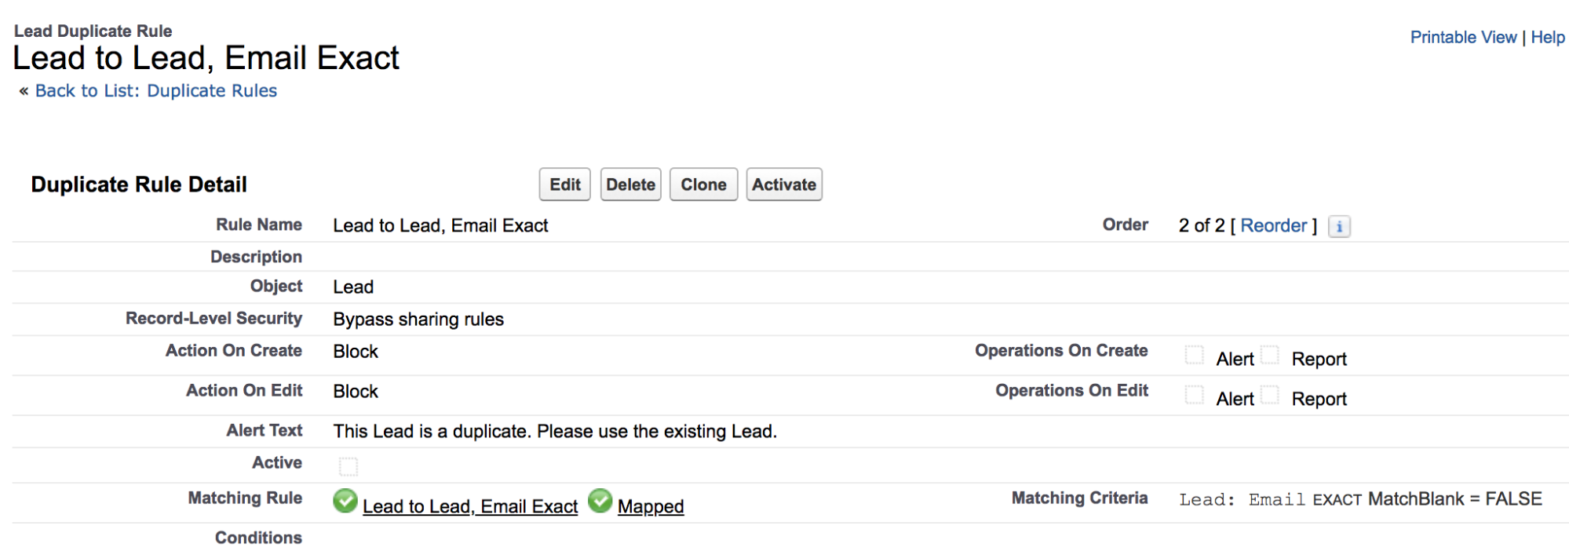Open Lead to Lead, Email Exact matching rule
1569x555 pixels.
(470, 507)
